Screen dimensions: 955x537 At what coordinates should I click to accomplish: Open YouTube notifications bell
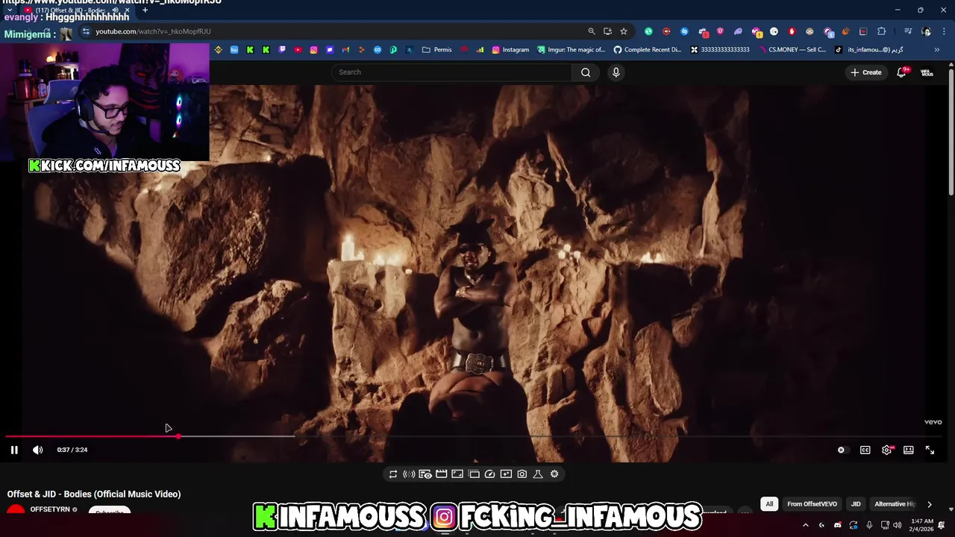point(901,72)
